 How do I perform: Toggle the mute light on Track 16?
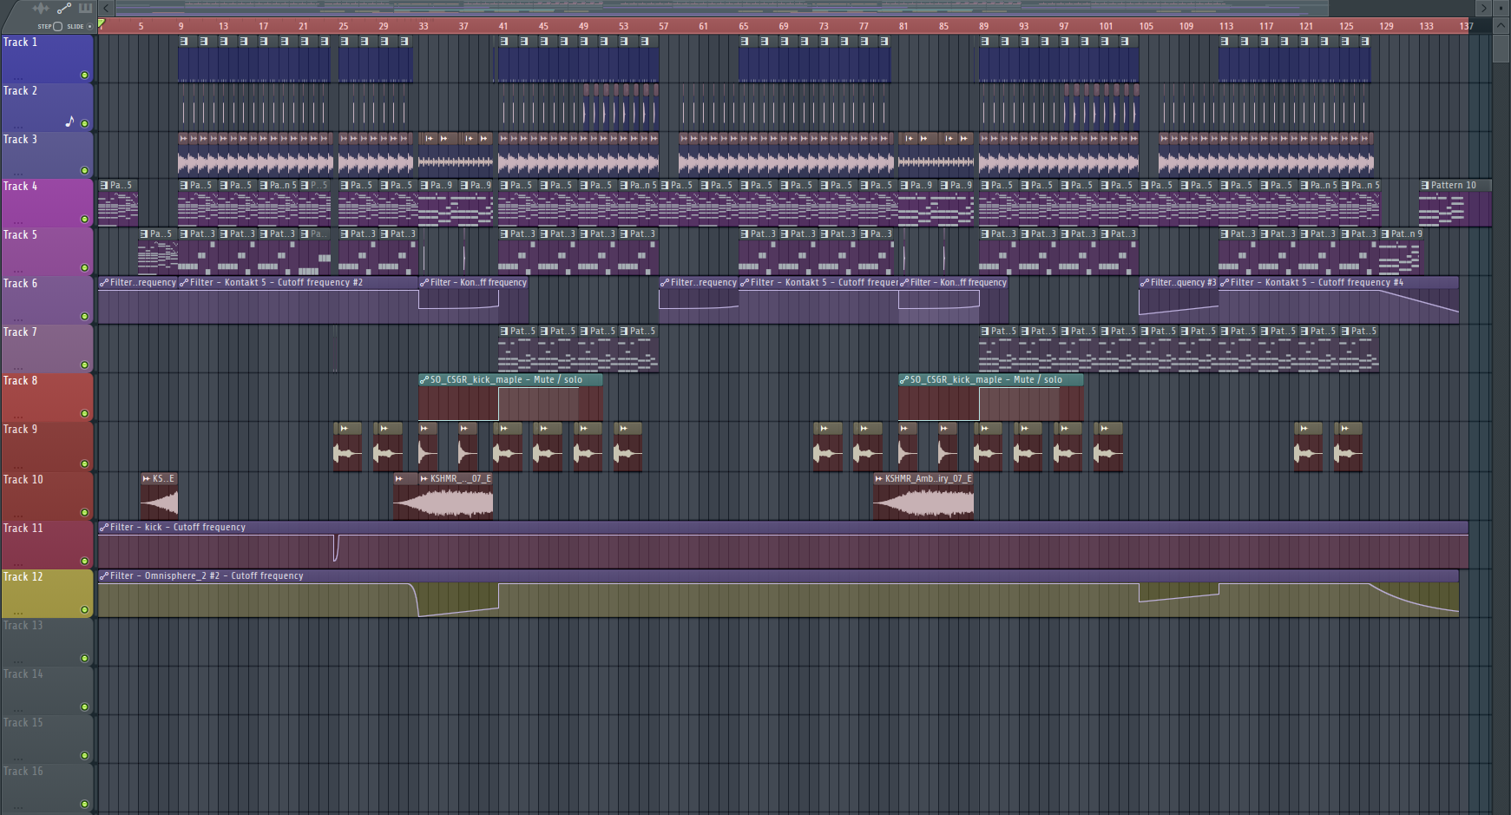pos(84,804)
